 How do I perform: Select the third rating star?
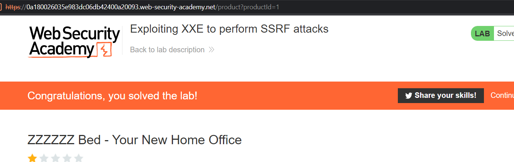tap(56, 158)
